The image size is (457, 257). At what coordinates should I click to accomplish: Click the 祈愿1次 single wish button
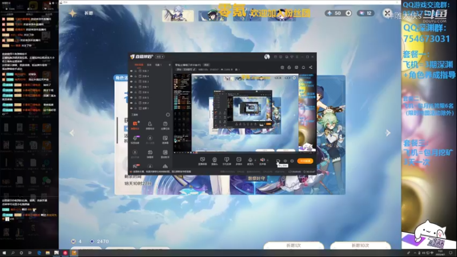click(294, 246)
